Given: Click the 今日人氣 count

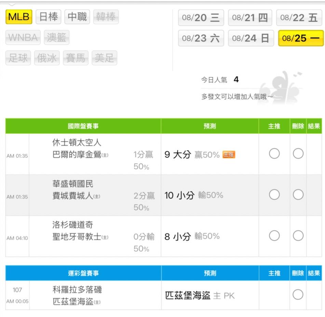Looking at the screenshot, I should click(x=236, y=80).
